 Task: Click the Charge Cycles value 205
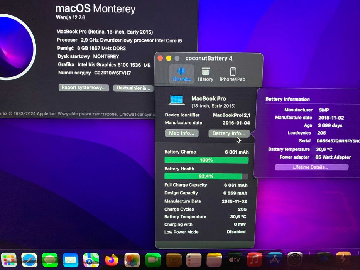click(x=242, y=209)
